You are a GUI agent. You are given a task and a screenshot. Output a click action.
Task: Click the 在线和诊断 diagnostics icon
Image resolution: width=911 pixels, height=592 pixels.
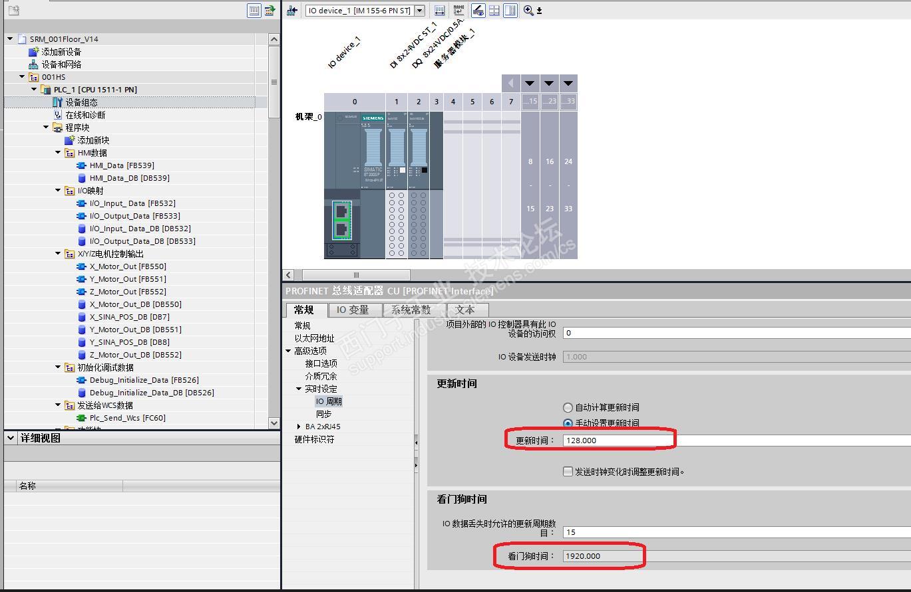pos(58,115)
